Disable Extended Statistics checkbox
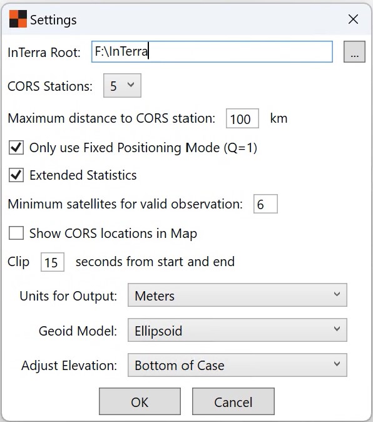 click(16, 175)
